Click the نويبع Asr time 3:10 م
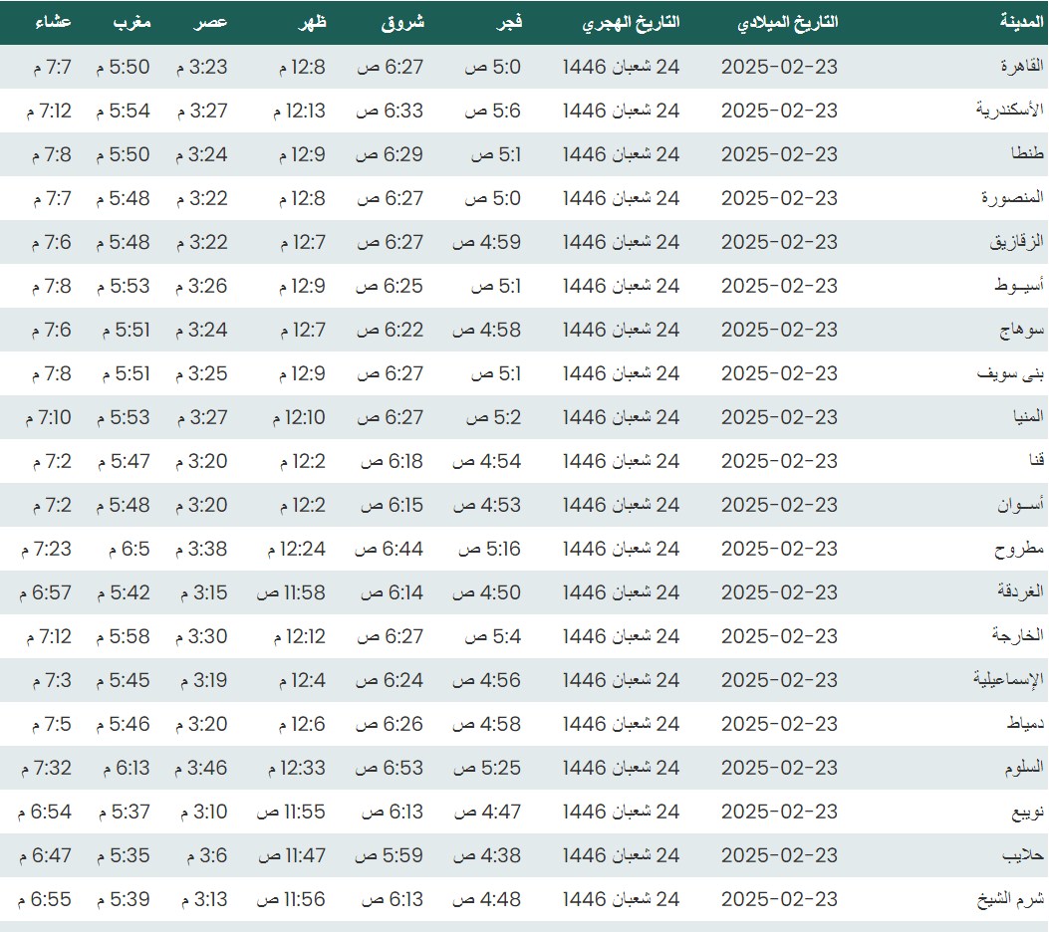This screenshot has width=1049, height=932. (x=204, y=812)
